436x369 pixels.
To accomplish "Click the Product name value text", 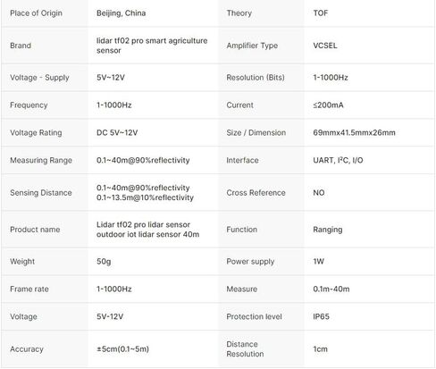I will (x=147, y=230).
